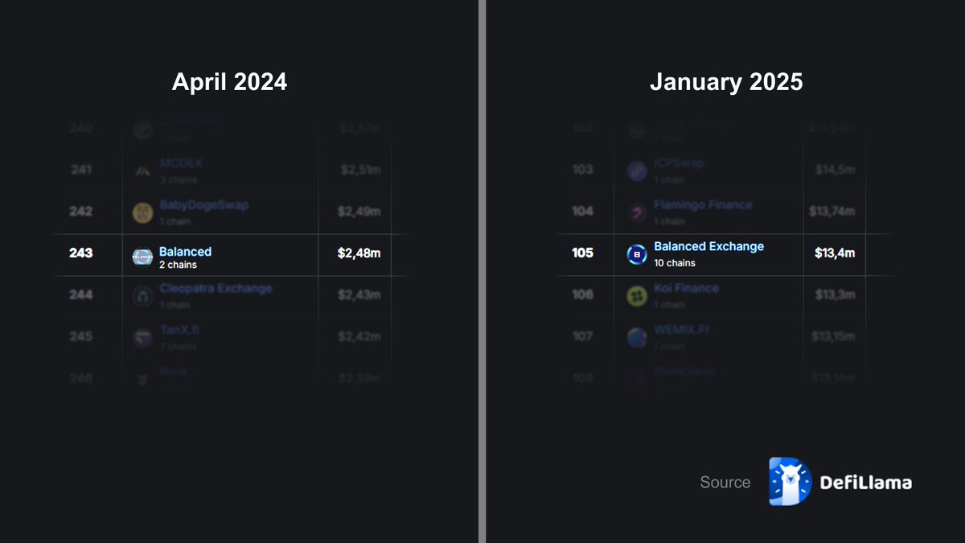Click rank number 106
Image resolution: width=965 pixels, height=543 pixels.
[582, 294]
